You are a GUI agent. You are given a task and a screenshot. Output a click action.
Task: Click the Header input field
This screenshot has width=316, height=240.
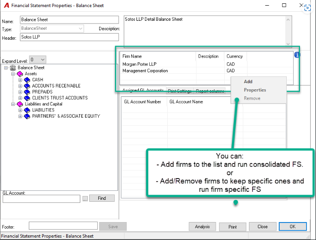tap(69, 37)
